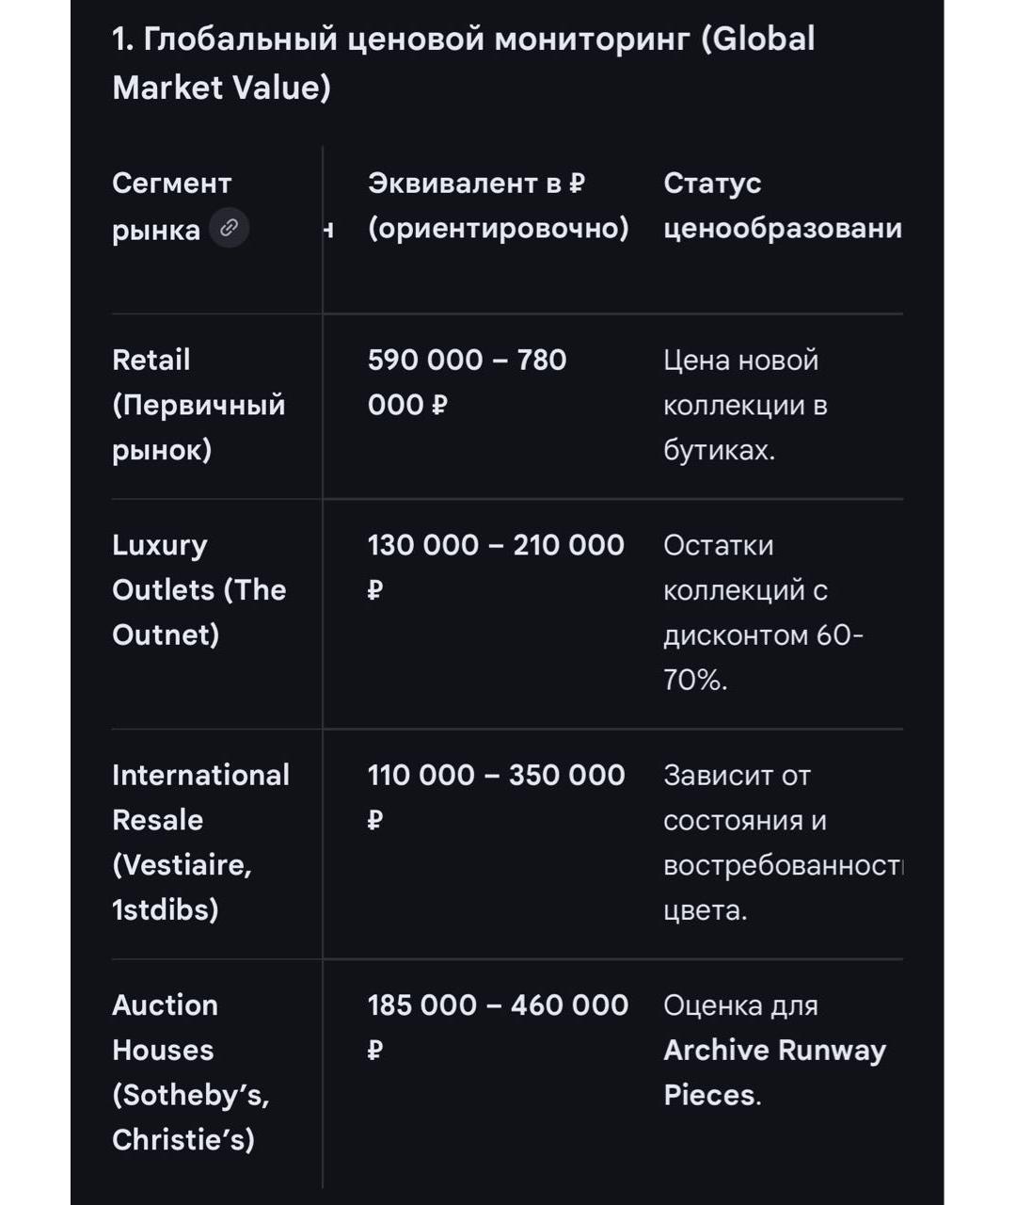Click the bold "Archive Runway Pieces" text

(x=774, y=1072)
